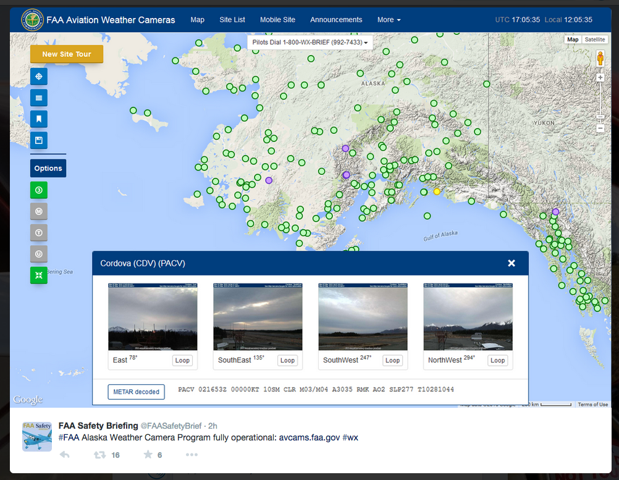Image resolution: width=619 pixels, height=480 pixels.
Task: Loop the NorthWest camera images
Action: coord(497,360)
